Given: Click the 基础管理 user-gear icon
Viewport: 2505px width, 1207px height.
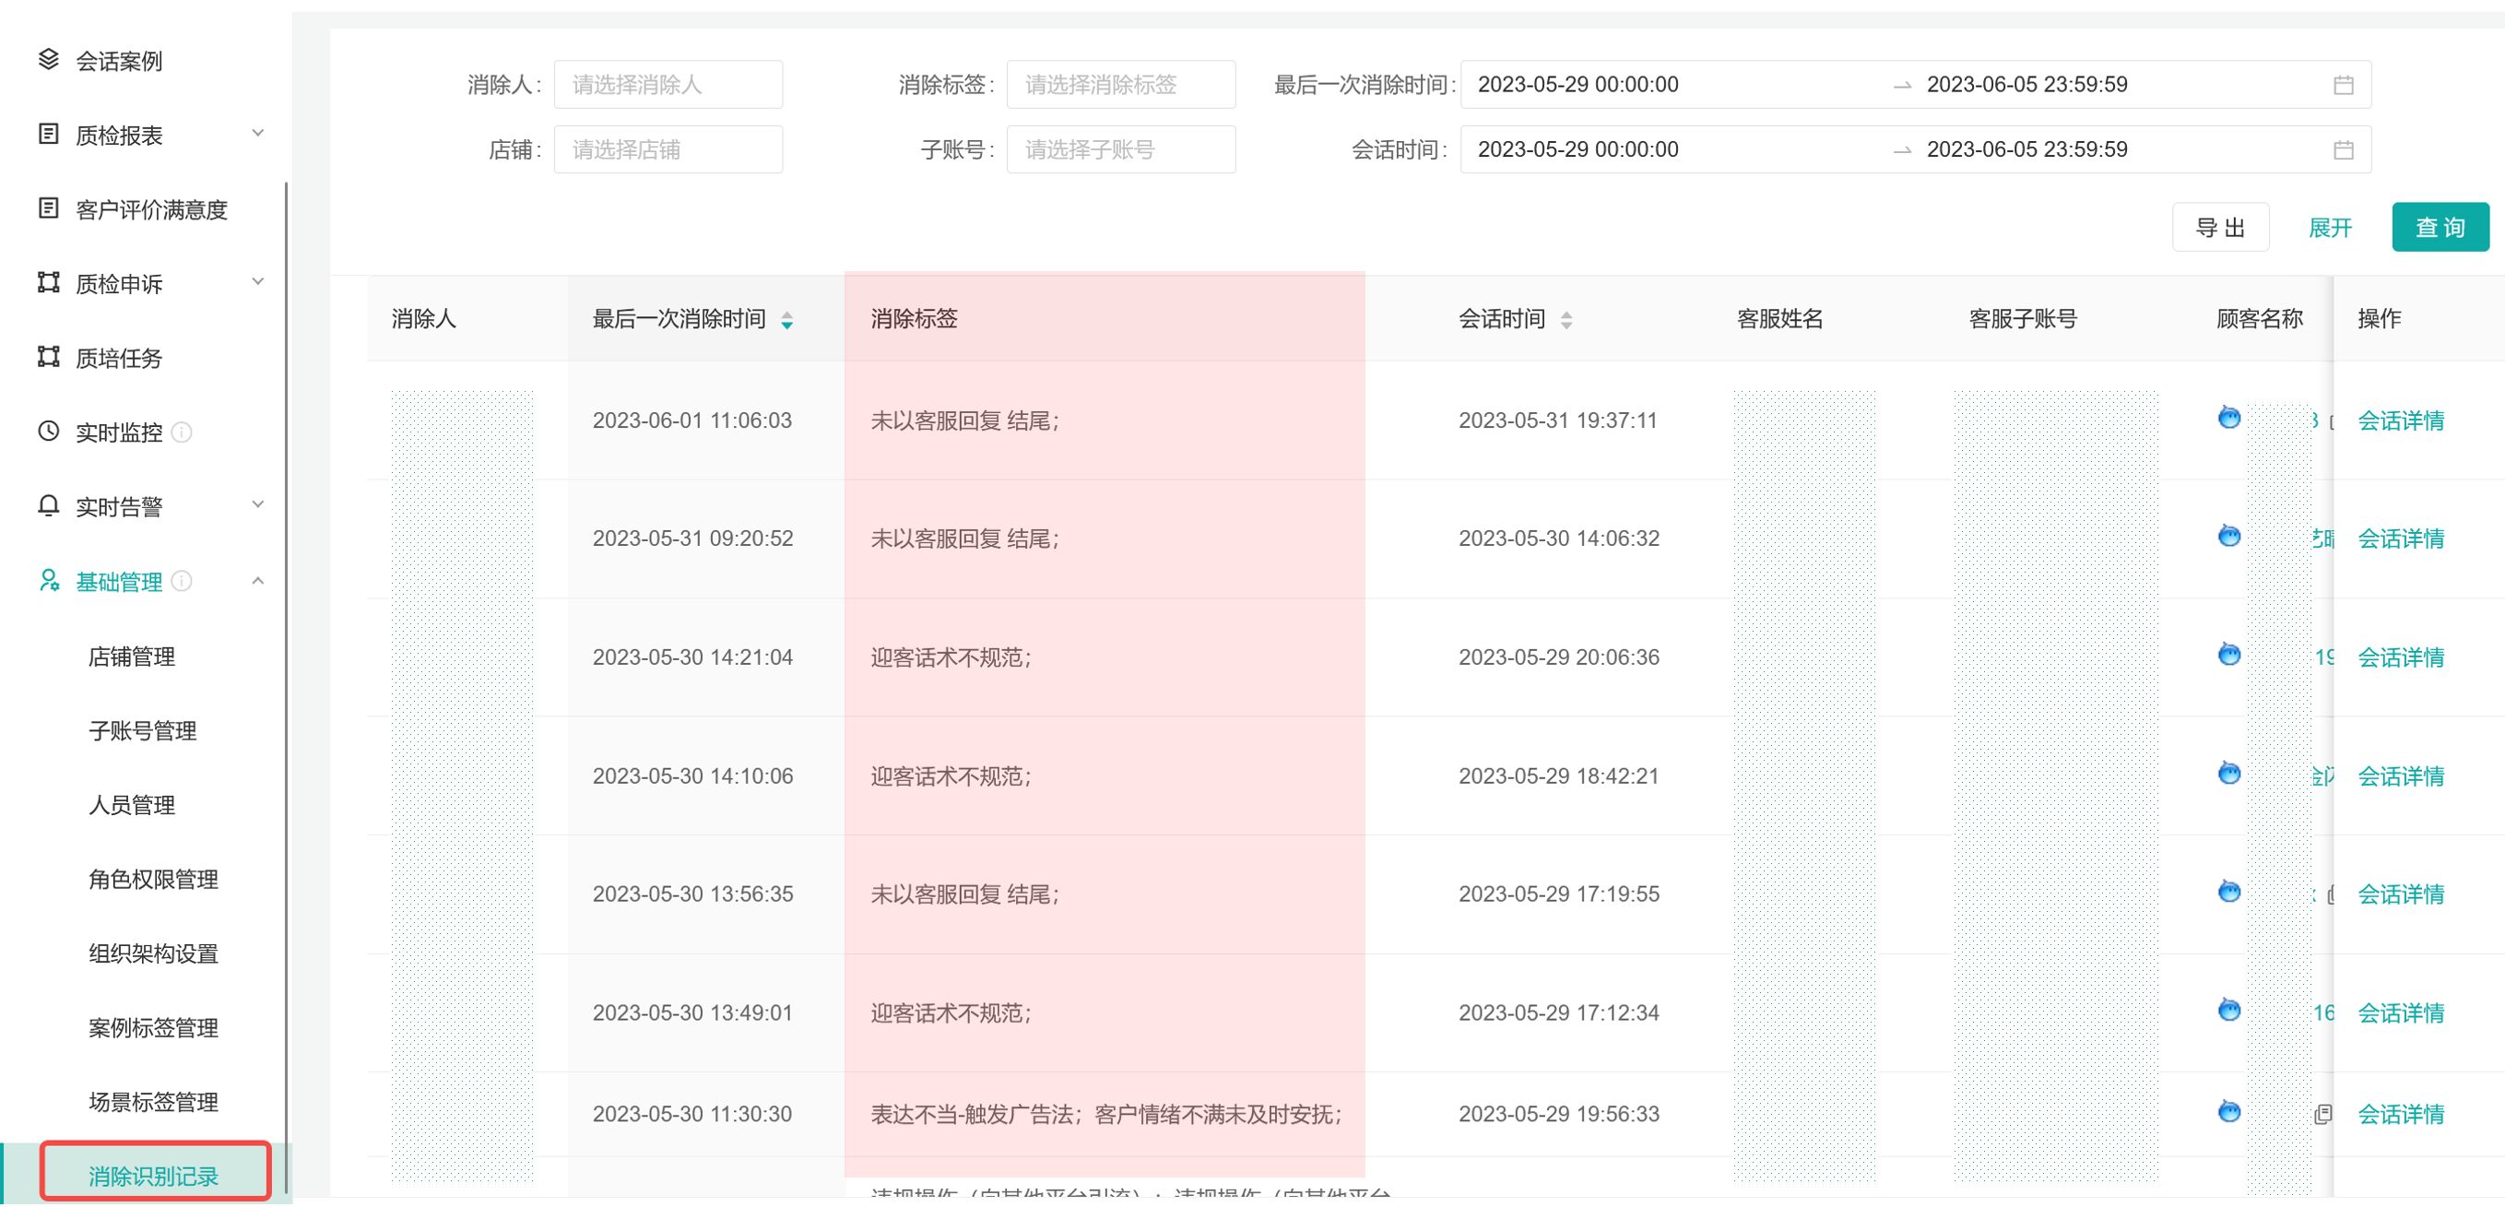Looking at the screenshot, I should tap(49, 581).
